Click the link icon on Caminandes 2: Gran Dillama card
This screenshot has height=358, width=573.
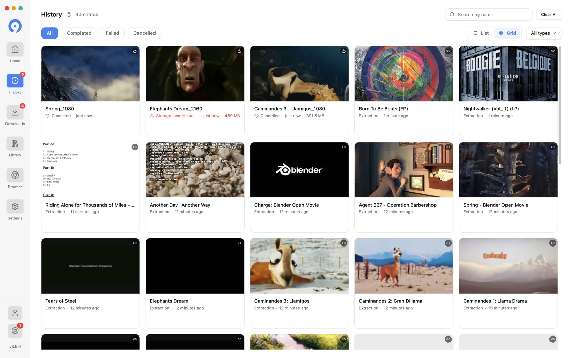448,243
